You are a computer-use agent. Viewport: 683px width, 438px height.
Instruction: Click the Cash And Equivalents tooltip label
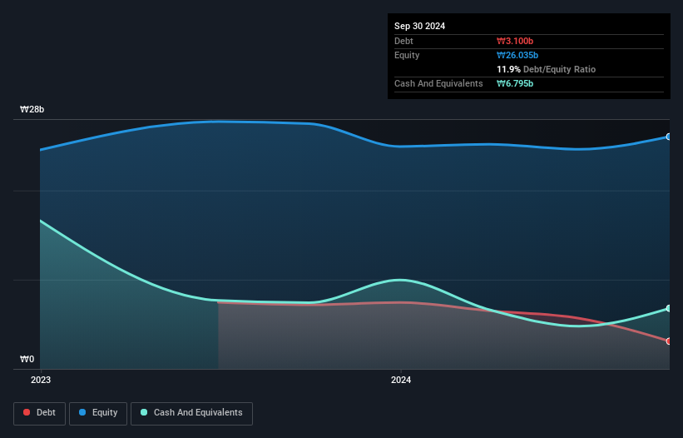(438, 83)
